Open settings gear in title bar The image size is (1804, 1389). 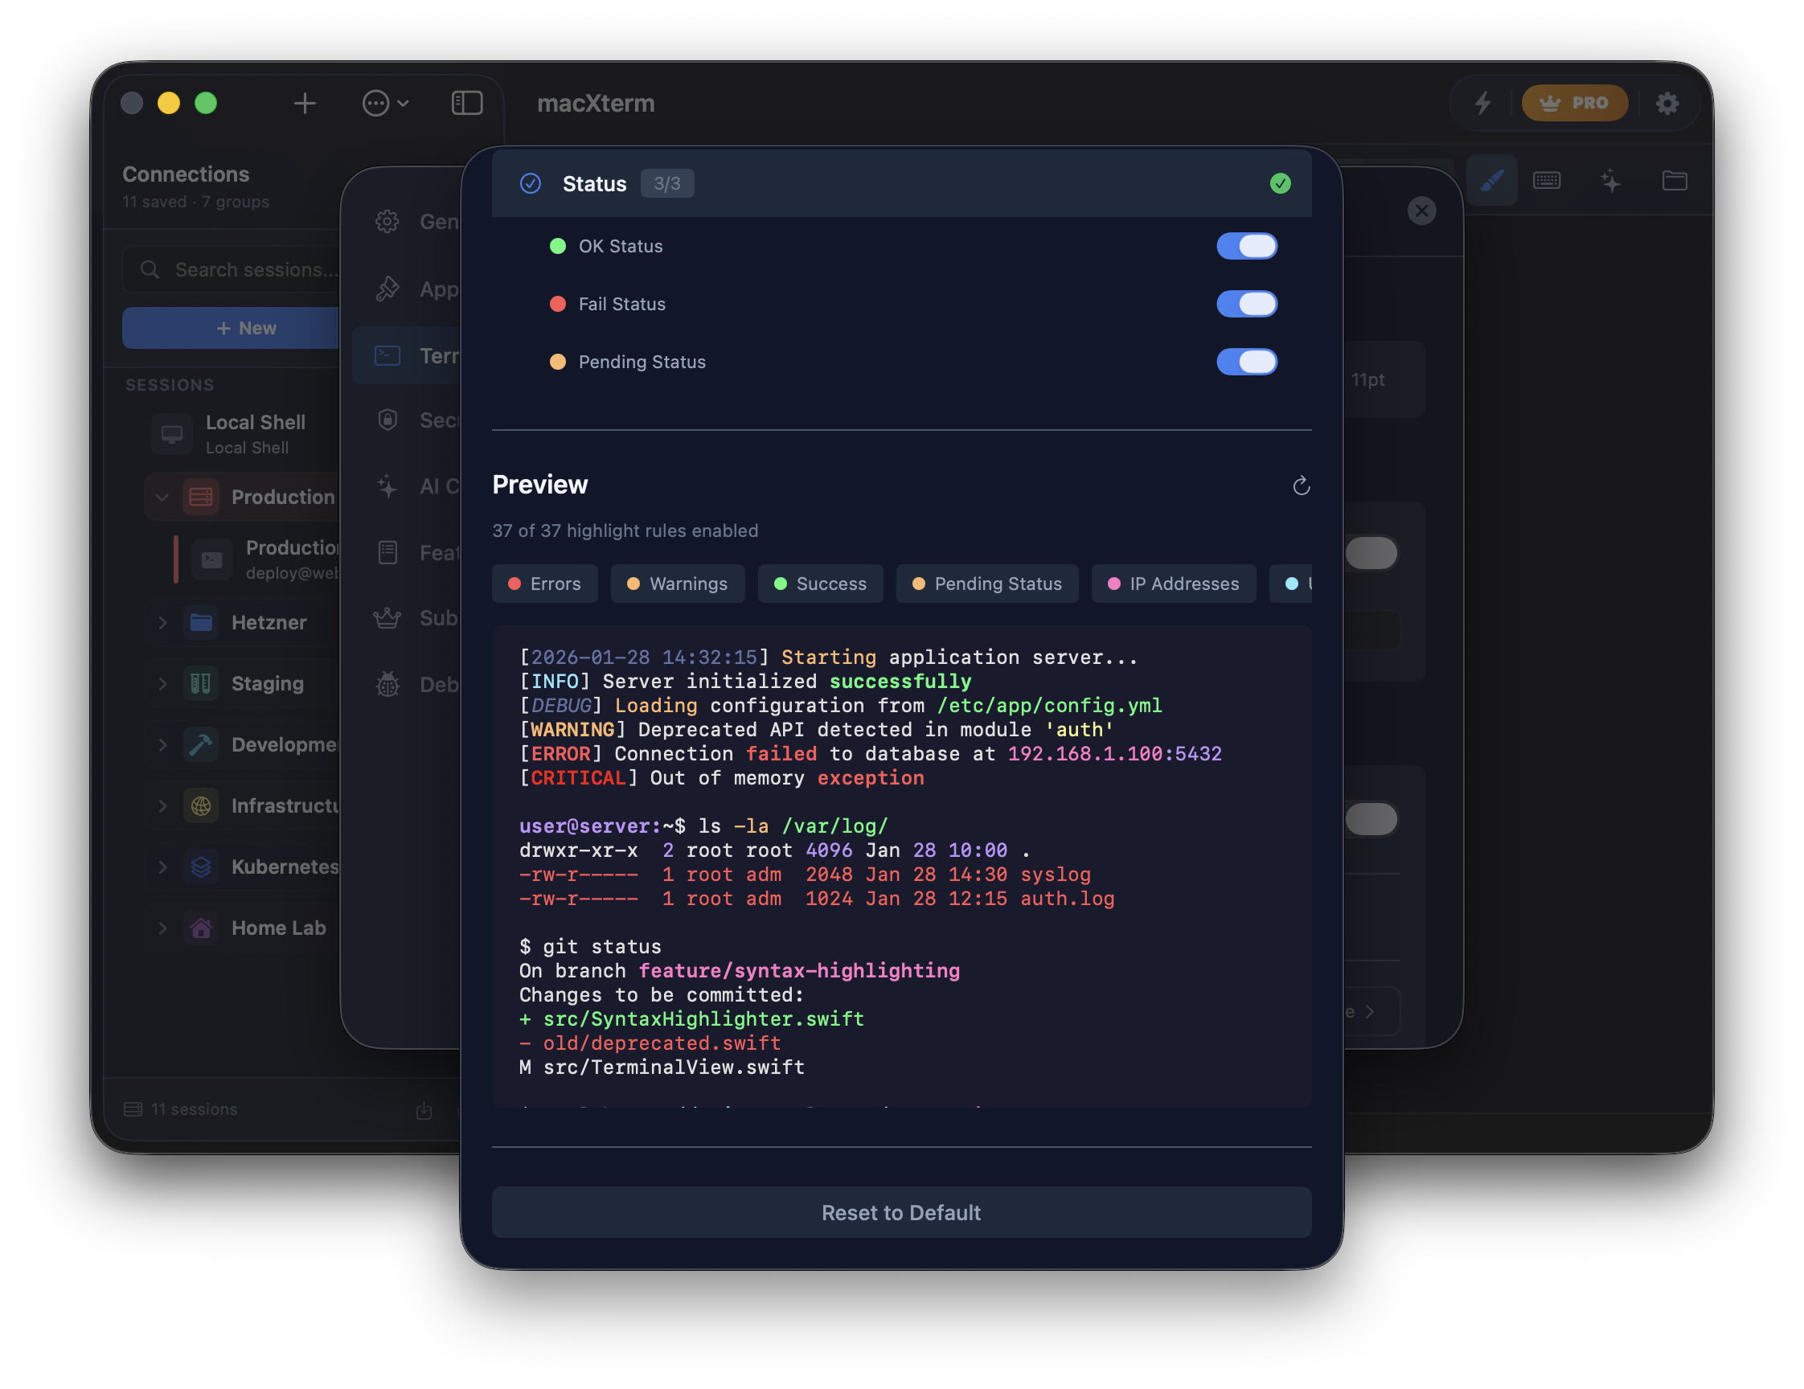(1667, 103)
